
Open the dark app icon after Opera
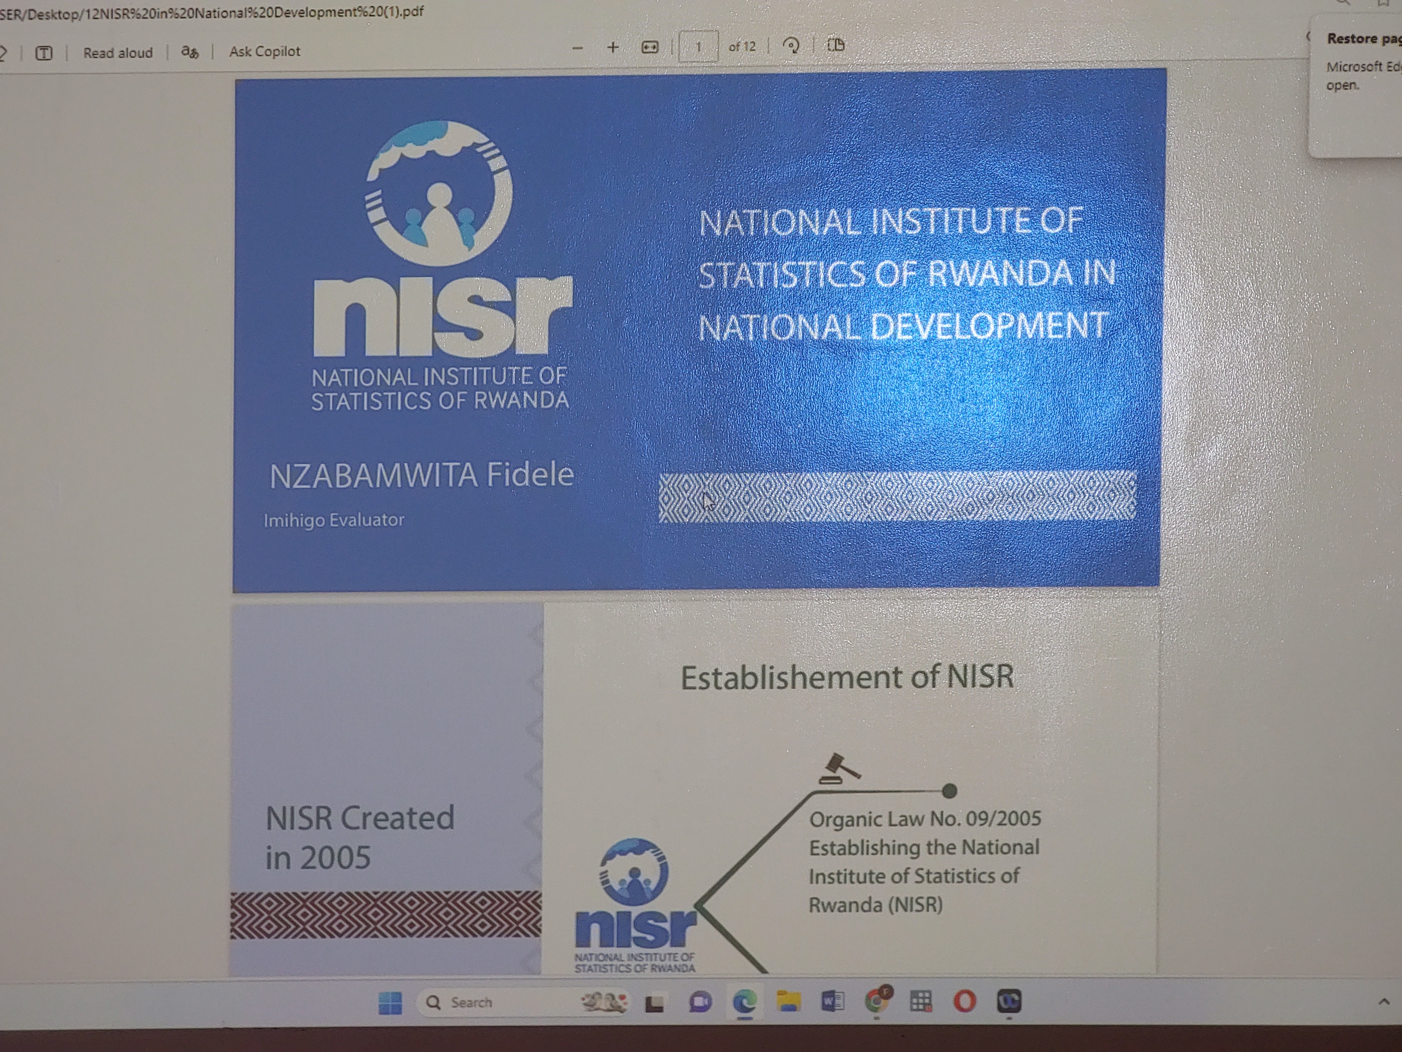(x=1009, y=1001)
